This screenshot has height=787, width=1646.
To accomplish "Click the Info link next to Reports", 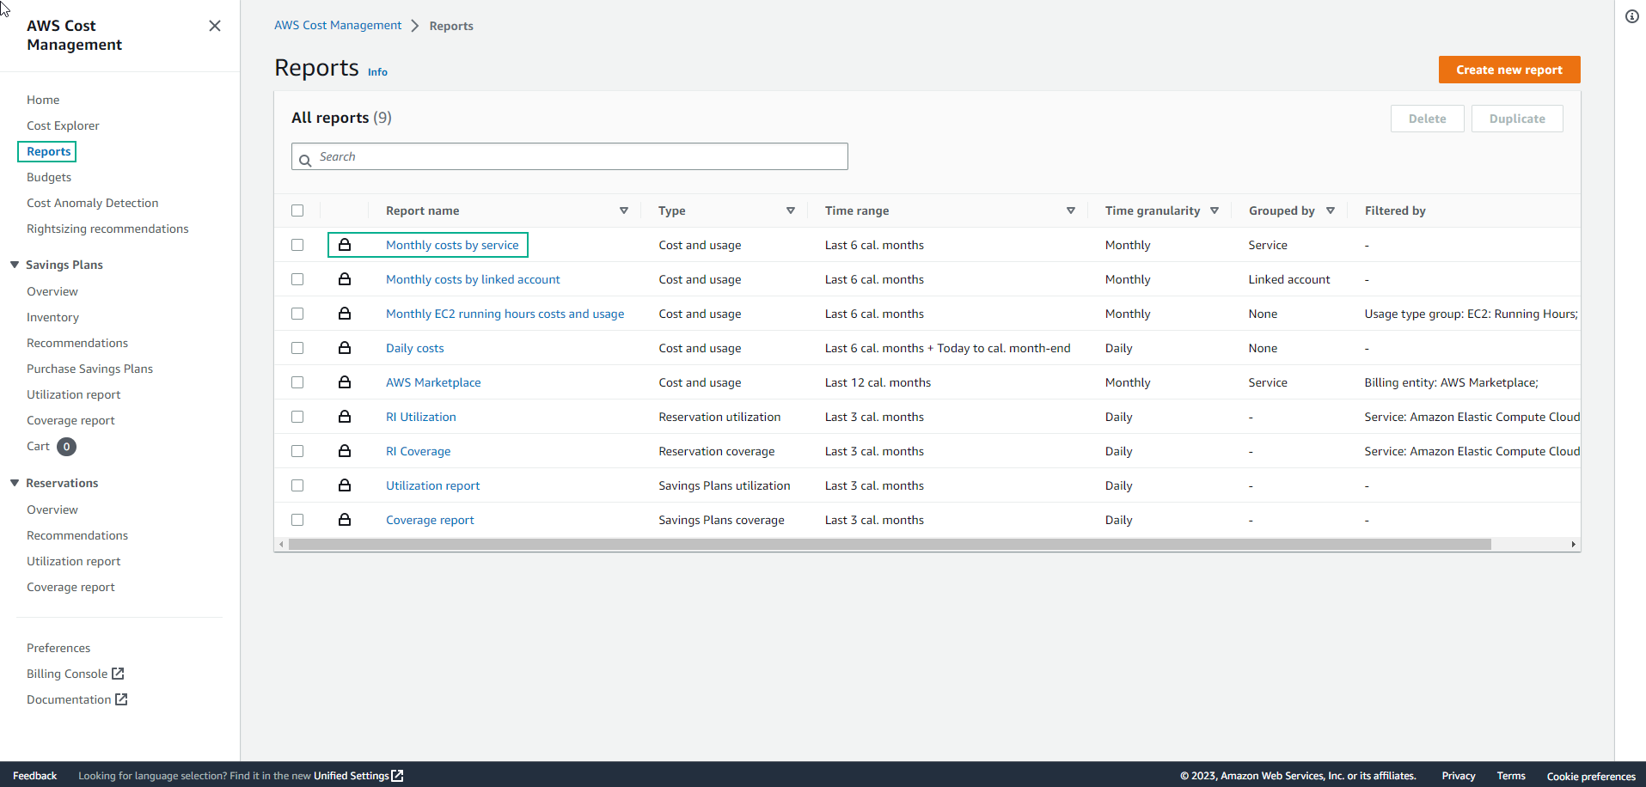I will click(x=377, y=72).
